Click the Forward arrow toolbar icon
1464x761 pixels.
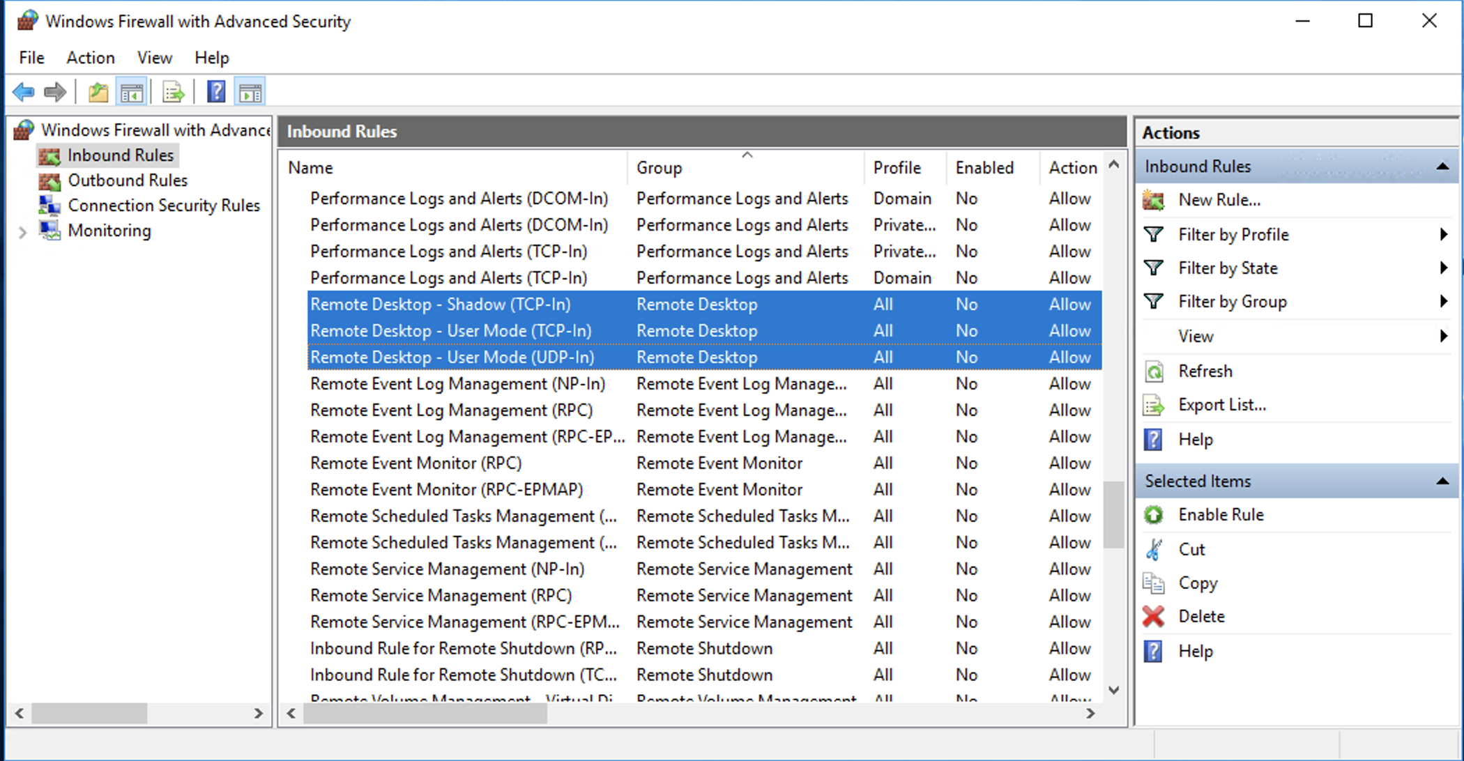[x=55, y=92]
